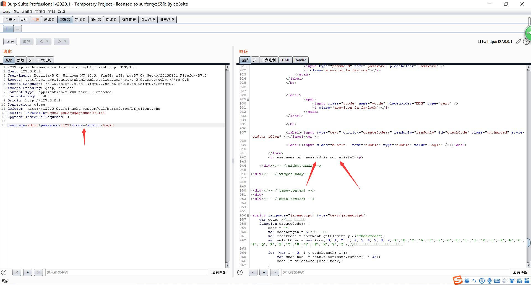
Task: Click response search previous match button
Action: (x=253, y=272)
